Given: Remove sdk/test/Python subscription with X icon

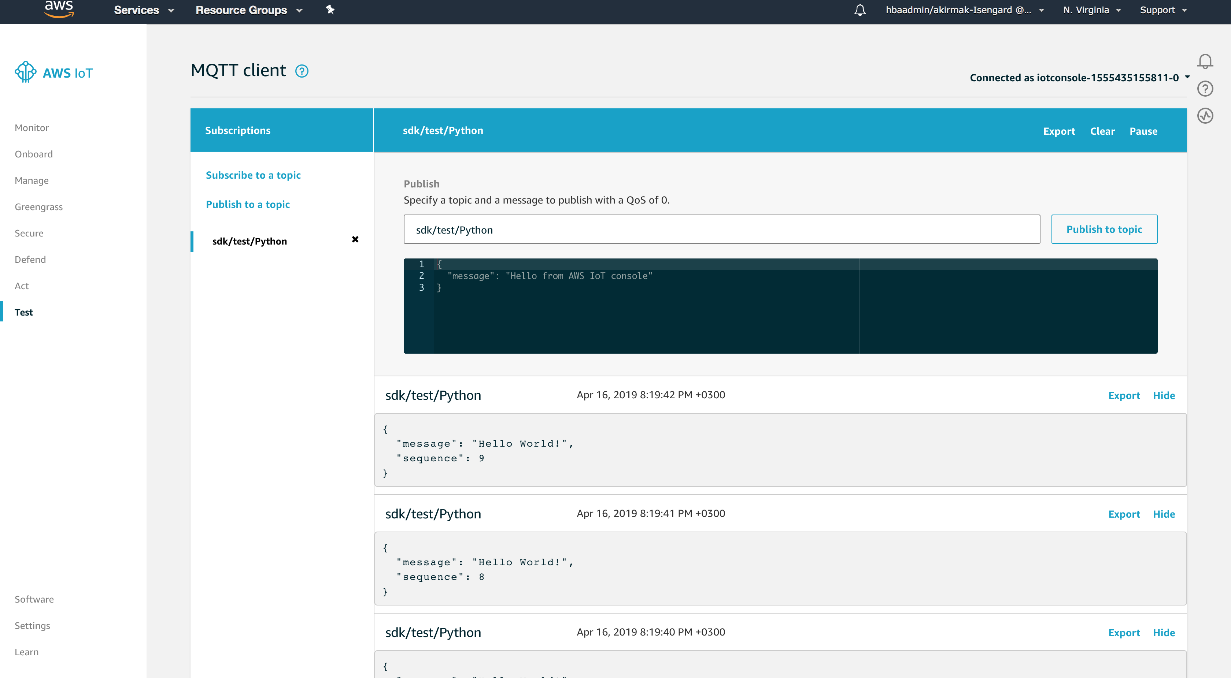Looking at the screenshot, I should [355, 239].
